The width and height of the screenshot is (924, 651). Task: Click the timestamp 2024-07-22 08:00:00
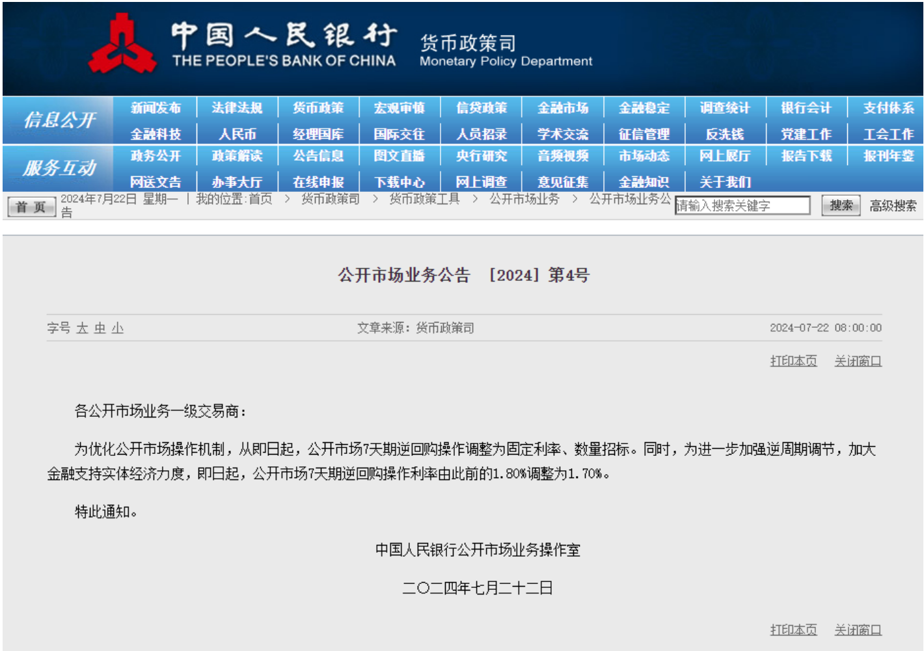826,328
